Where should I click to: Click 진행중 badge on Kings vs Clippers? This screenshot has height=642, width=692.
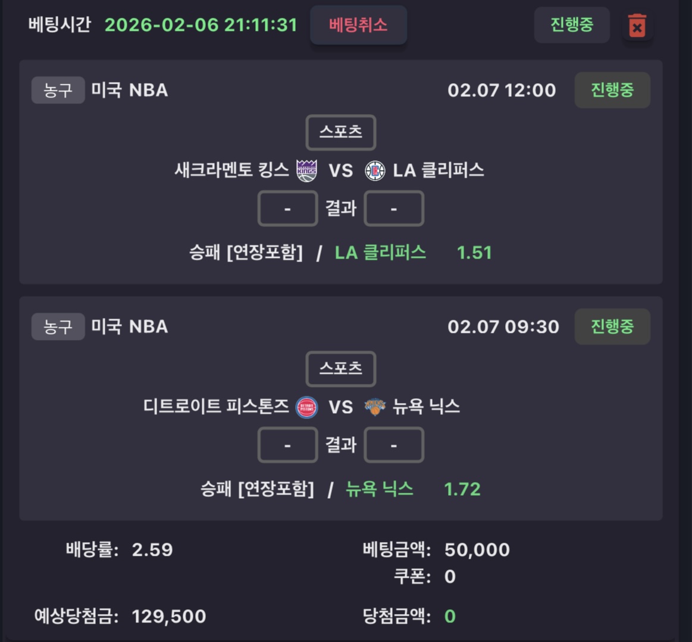click(x=612, y=90)
